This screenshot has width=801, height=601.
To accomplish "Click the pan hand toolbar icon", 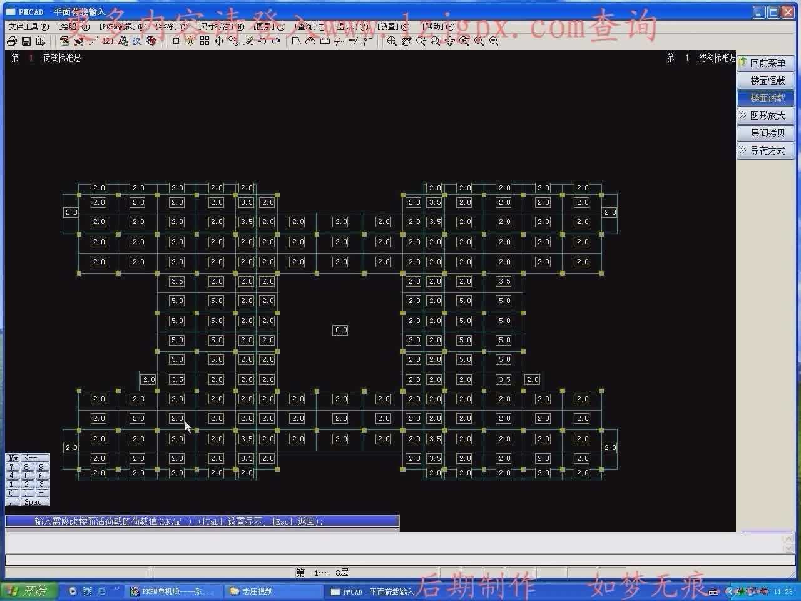I will [x=407, y=41].
